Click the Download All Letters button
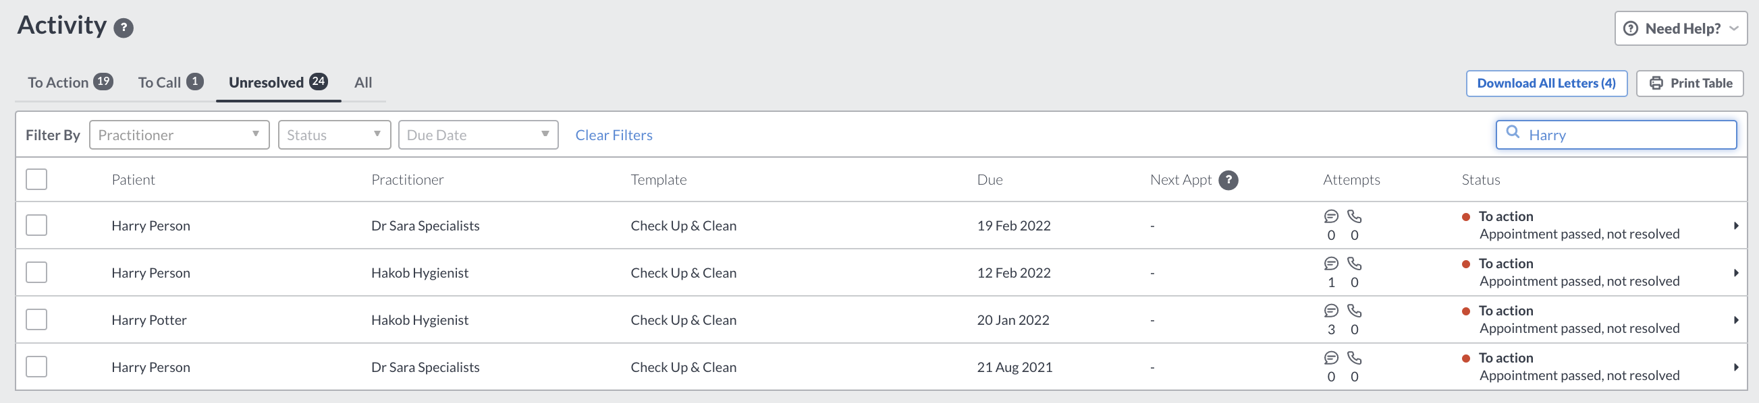 click(x=1546, y=83)
